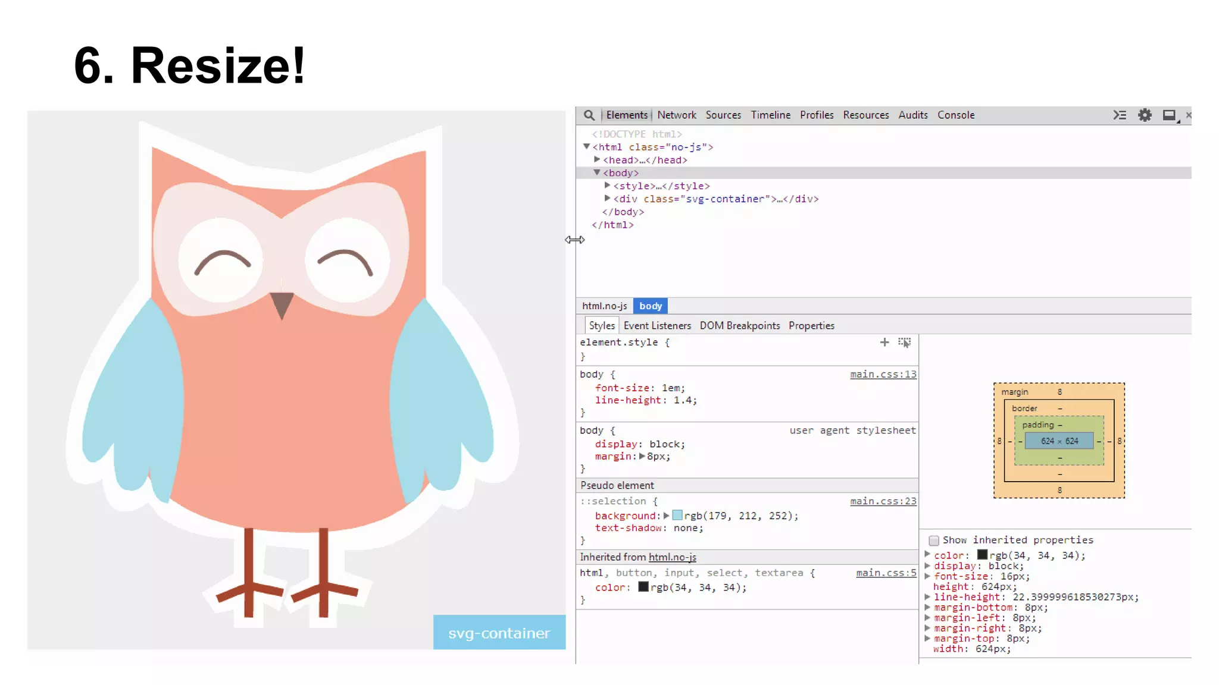
Task: Click the 624 × 624 content box
Action: tap(1059, 441)
